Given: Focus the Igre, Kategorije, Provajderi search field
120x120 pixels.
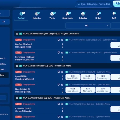Looking at the screenshot, I should [94, 4].
